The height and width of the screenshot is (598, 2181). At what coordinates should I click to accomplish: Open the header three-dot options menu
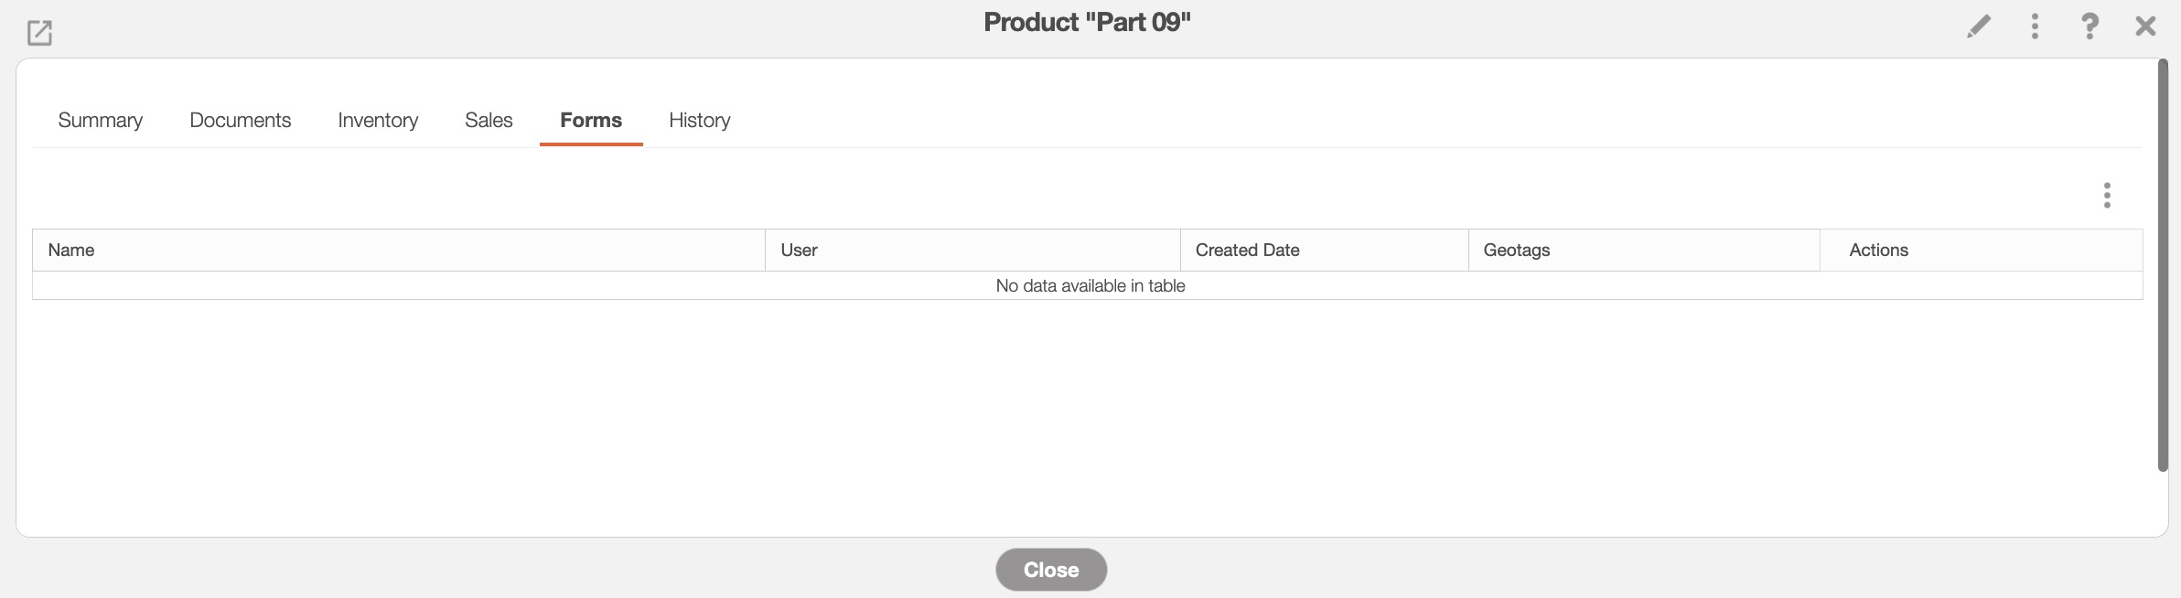(x=2035, y=27)
